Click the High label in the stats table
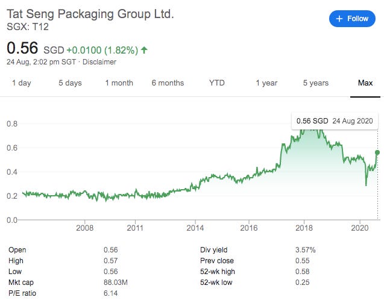The height and width of the screenshot is (303, 384). [16, 261]
